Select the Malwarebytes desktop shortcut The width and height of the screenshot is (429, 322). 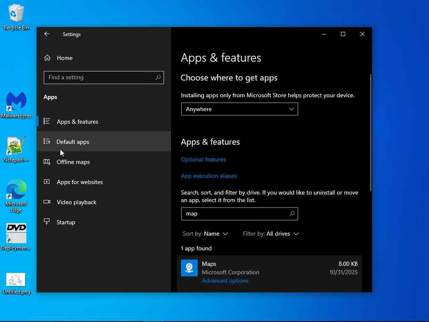tap(16, 105)
